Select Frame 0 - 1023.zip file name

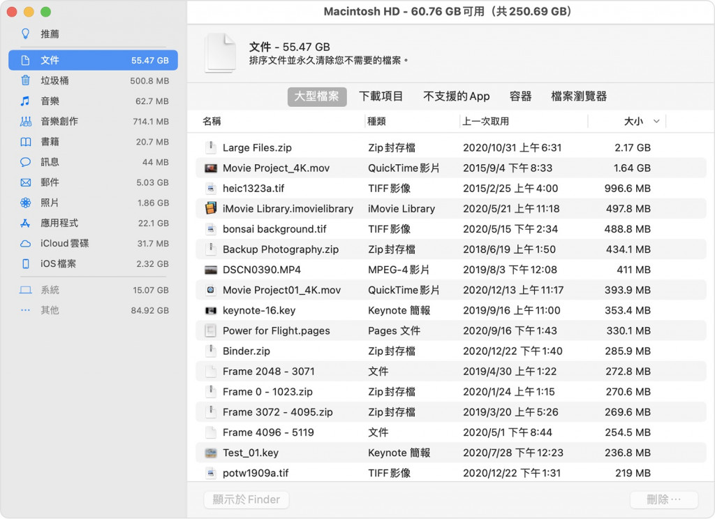267,392
